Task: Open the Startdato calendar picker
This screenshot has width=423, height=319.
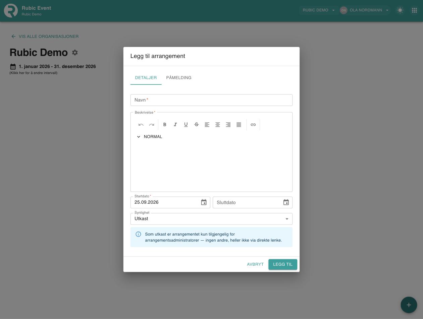Action: click(204, 202)
